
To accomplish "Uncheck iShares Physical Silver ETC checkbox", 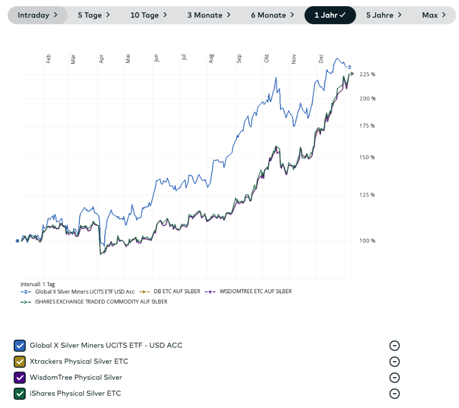I will [20, 394].
